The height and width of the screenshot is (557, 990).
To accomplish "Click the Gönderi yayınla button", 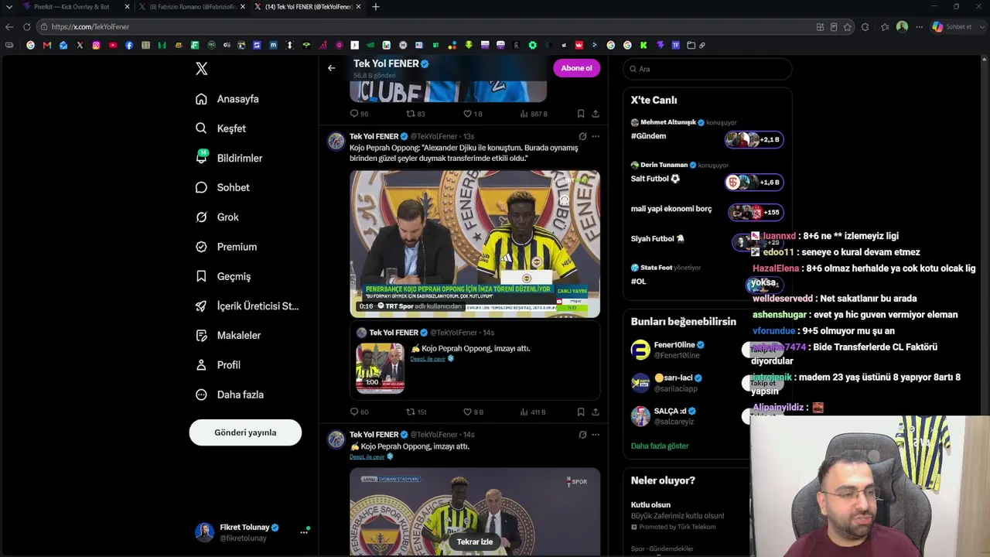I will [245, 432].
